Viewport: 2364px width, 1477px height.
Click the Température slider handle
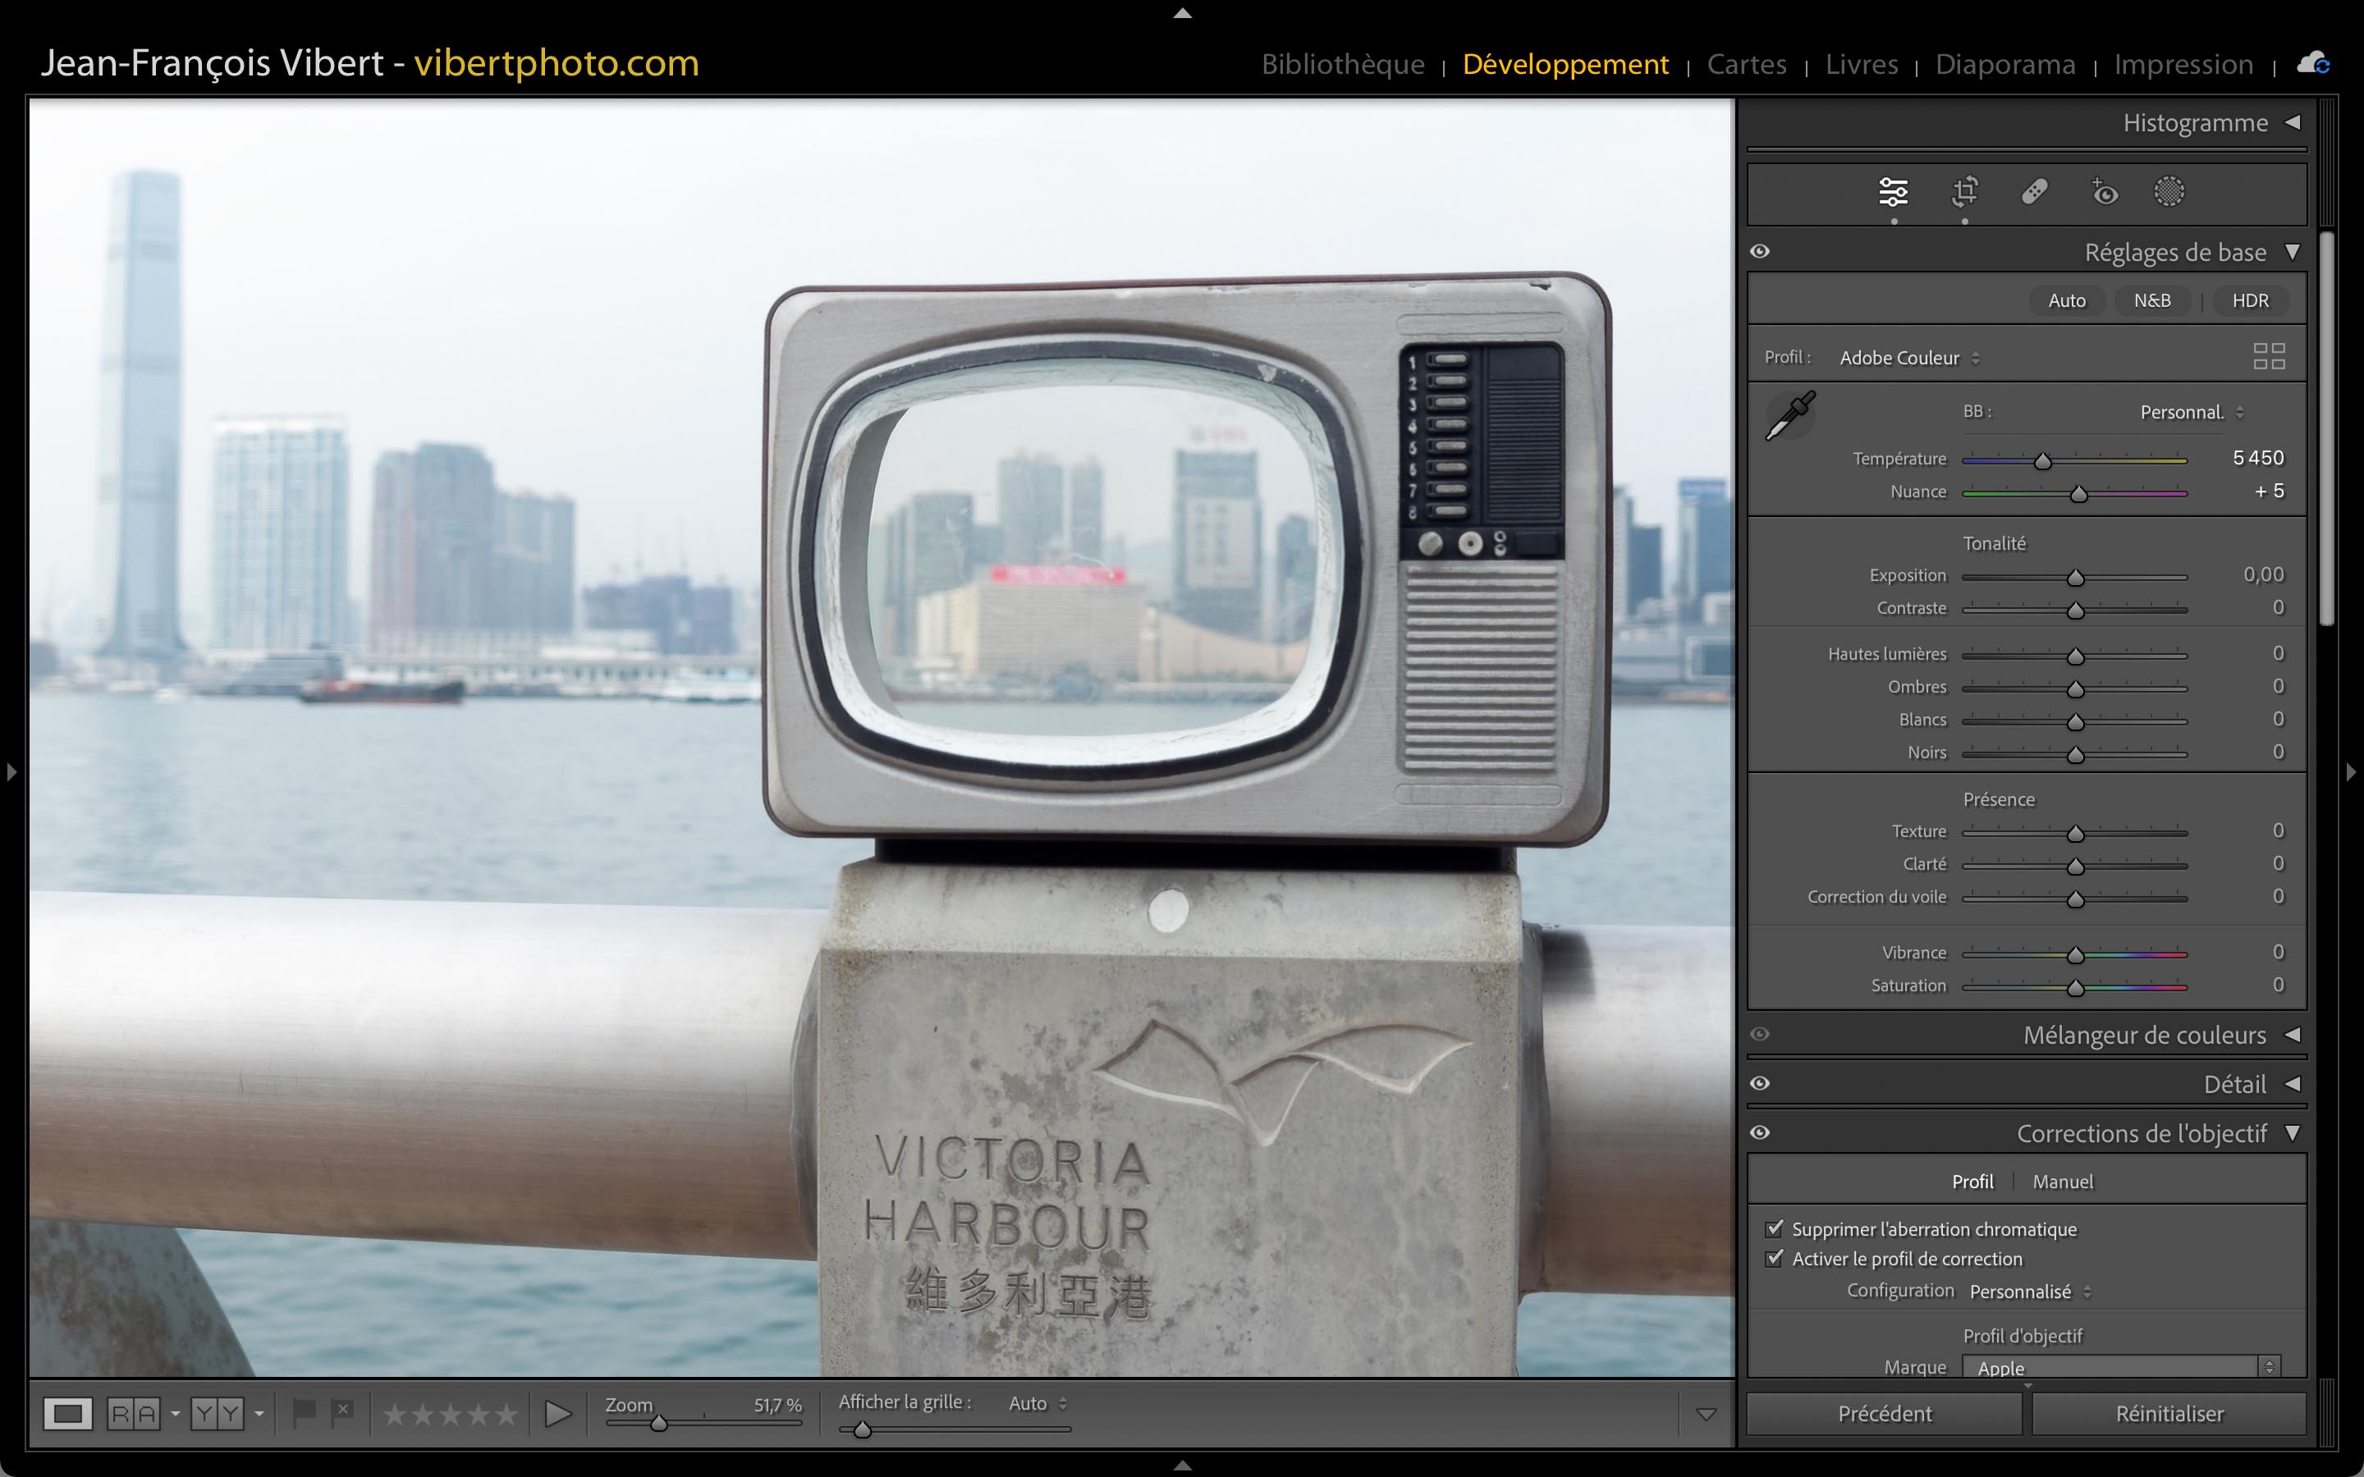click(x=2042, y=460)
